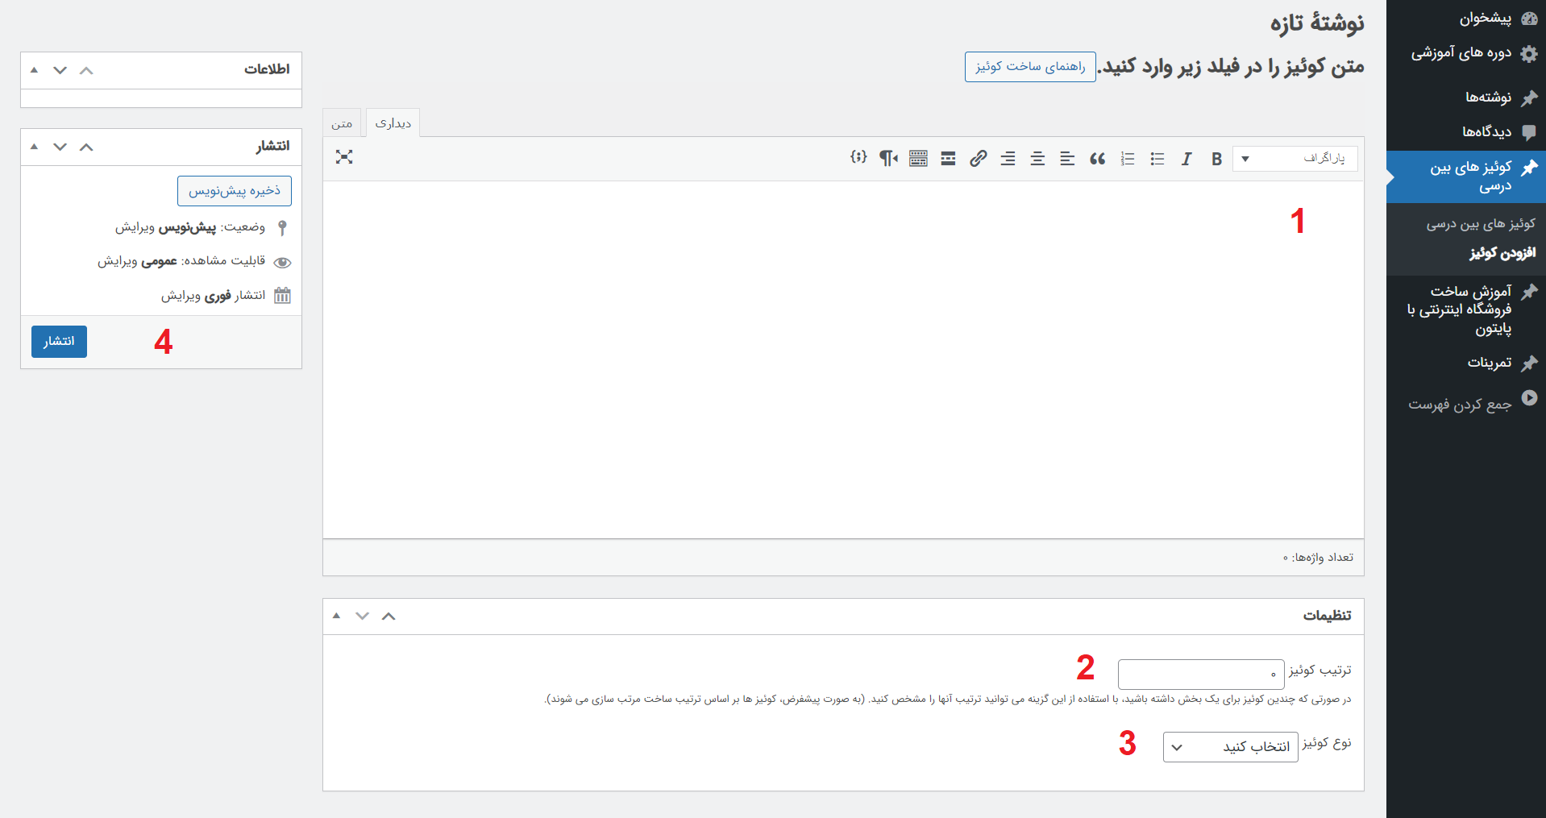
Task: Click the pin icon beside وضعیت
Action: (x=282, y=228)
